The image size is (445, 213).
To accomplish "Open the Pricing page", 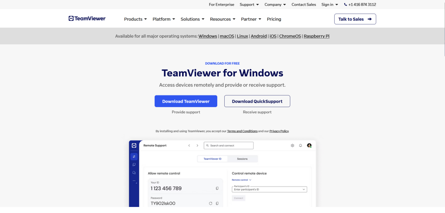I will pyautogui.click(x=274, y=19).
